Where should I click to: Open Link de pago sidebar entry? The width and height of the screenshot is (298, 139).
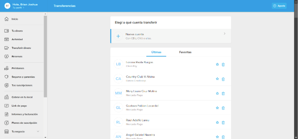(19, 105)
